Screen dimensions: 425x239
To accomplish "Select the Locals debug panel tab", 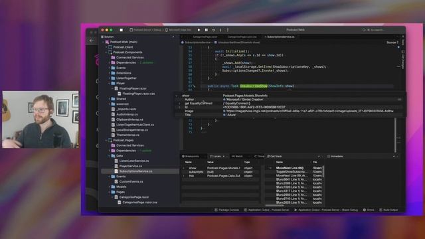I will pyautogui.click(x=217, y=157).
